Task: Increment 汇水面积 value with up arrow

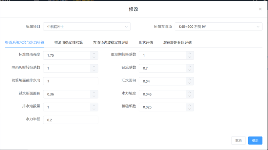Action: (x=190, y=79)
